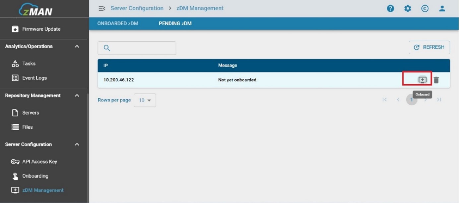Screen dimensions: 459x203
Task: Open API Access Key page
Action: [39, 162]
